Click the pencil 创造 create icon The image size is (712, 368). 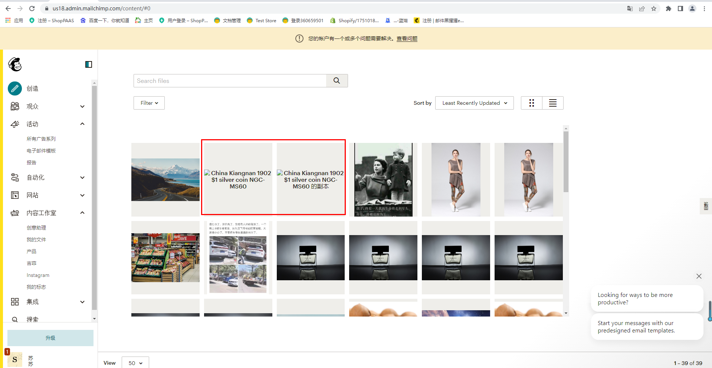click(15, 88)
